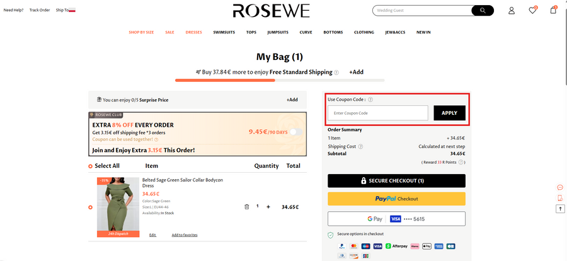The height and width of the screenshot is (261, 567).
Task: Open the live chat bubble icon
Action: tap(560, 187)
